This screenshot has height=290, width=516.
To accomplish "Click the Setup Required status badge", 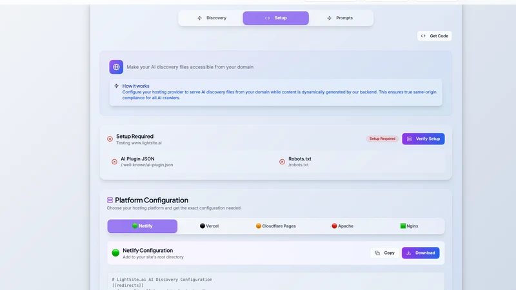I will (382, 139).
